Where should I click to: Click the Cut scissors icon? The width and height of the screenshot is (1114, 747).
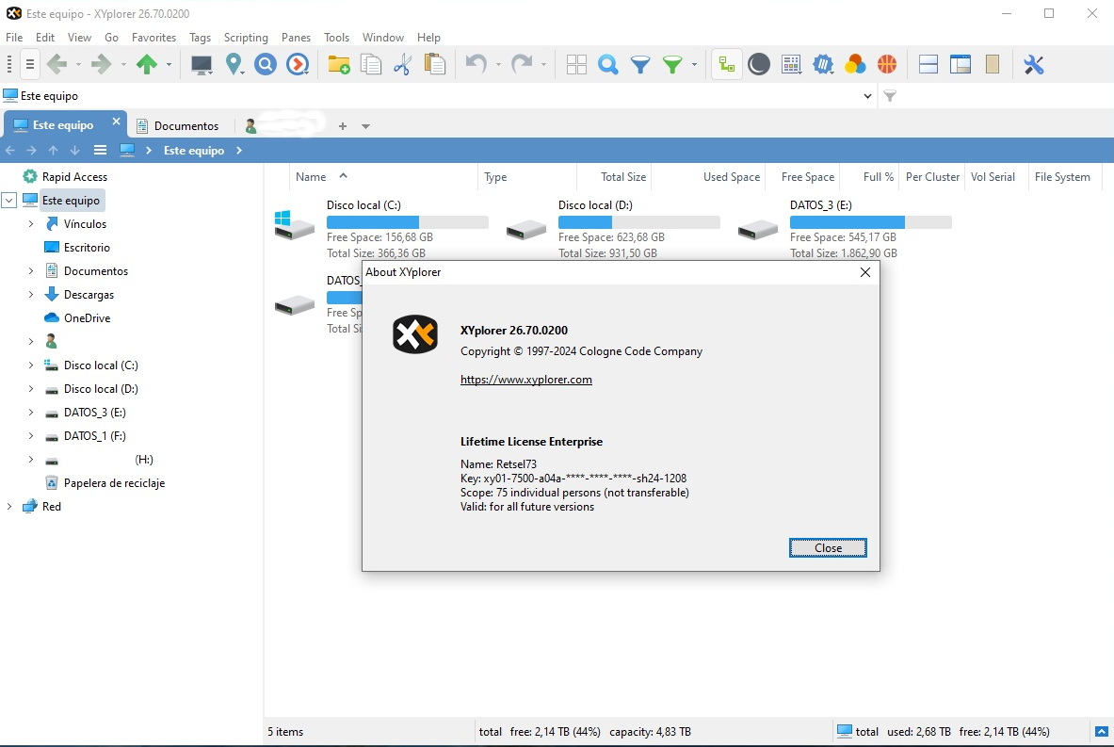click(x=402, y=65)
